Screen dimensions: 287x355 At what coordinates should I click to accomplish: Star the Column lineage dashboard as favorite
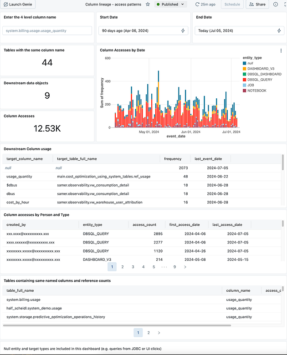(148, 4)
